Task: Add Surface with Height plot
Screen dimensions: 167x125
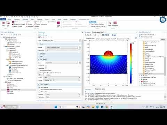Action: (18, 24)
